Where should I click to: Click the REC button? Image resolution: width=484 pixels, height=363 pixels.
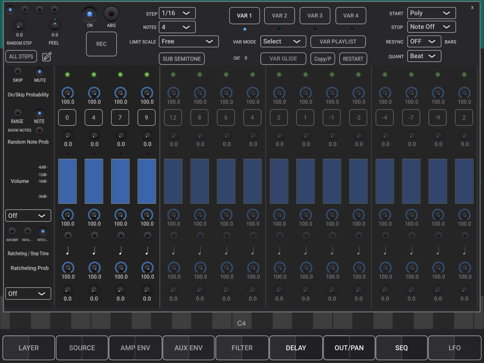click(x=101, y=44)
